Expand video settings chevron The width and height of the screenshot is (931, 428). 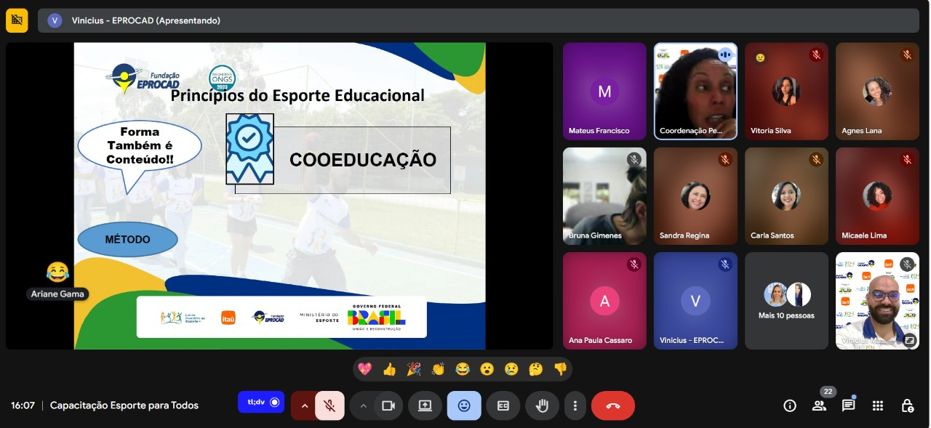coord(363,405)
